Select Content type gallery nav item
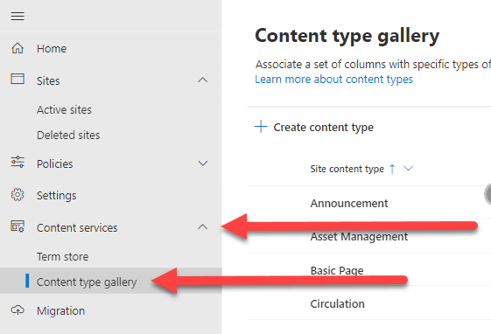 click(111, 281)
